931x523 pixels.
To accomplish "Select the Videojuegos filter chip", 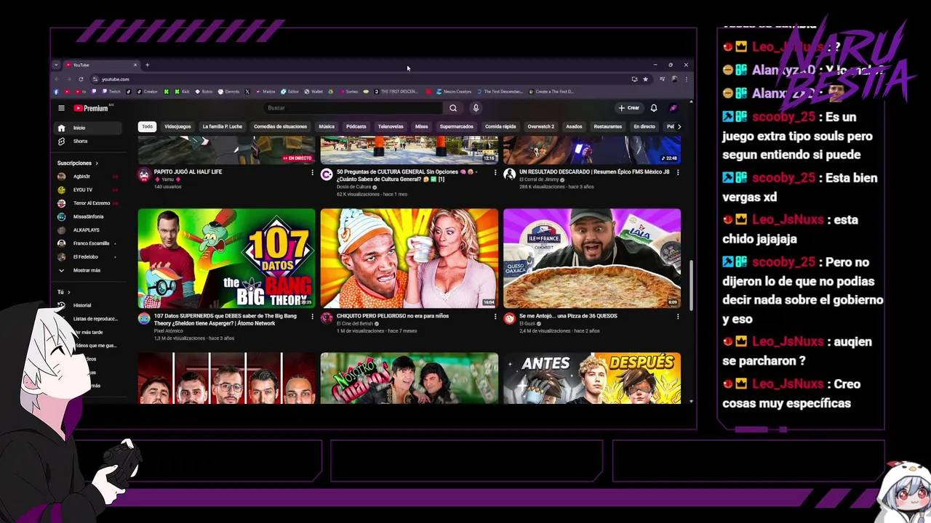I will point(177,126).
